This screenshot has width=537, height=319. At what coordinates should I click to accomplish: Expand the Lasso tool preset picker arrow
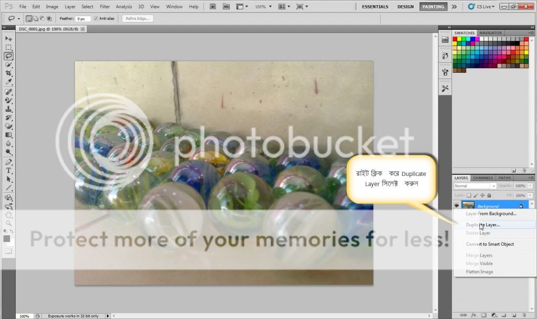point(19,18)
